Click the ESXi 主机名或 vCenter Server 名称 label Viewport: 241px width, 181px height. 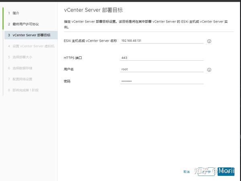[x=90, y=41]
